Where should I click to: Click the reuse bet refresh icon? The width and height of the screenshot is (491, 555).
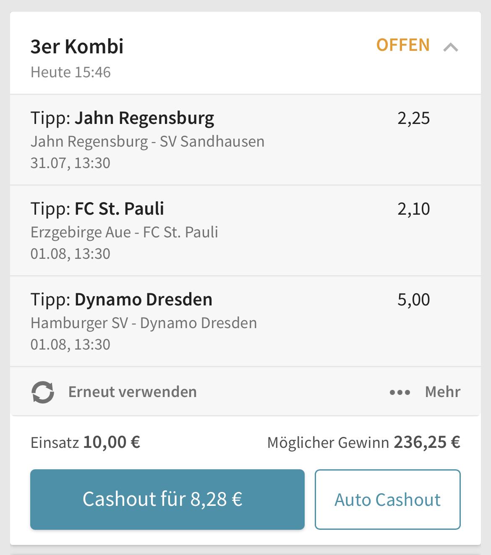[43, 392]
